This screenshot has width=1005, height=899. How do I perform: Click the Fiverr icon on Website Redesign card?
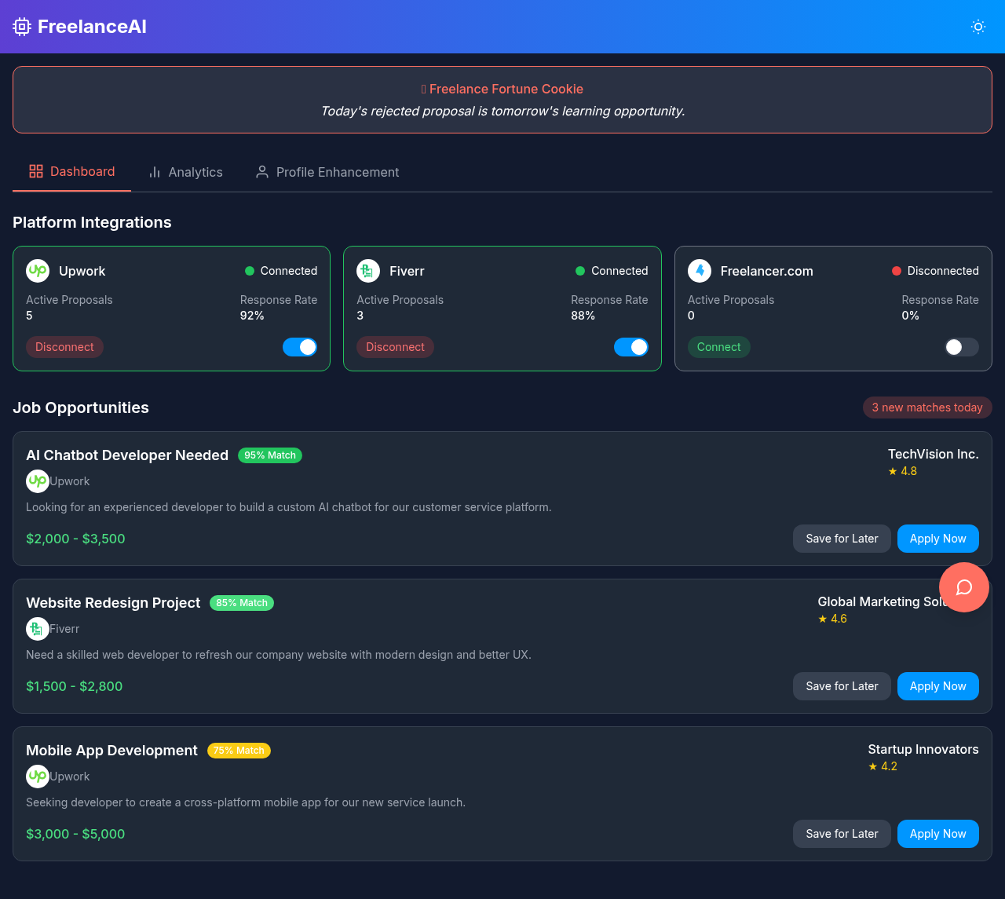tap(37, 628)
